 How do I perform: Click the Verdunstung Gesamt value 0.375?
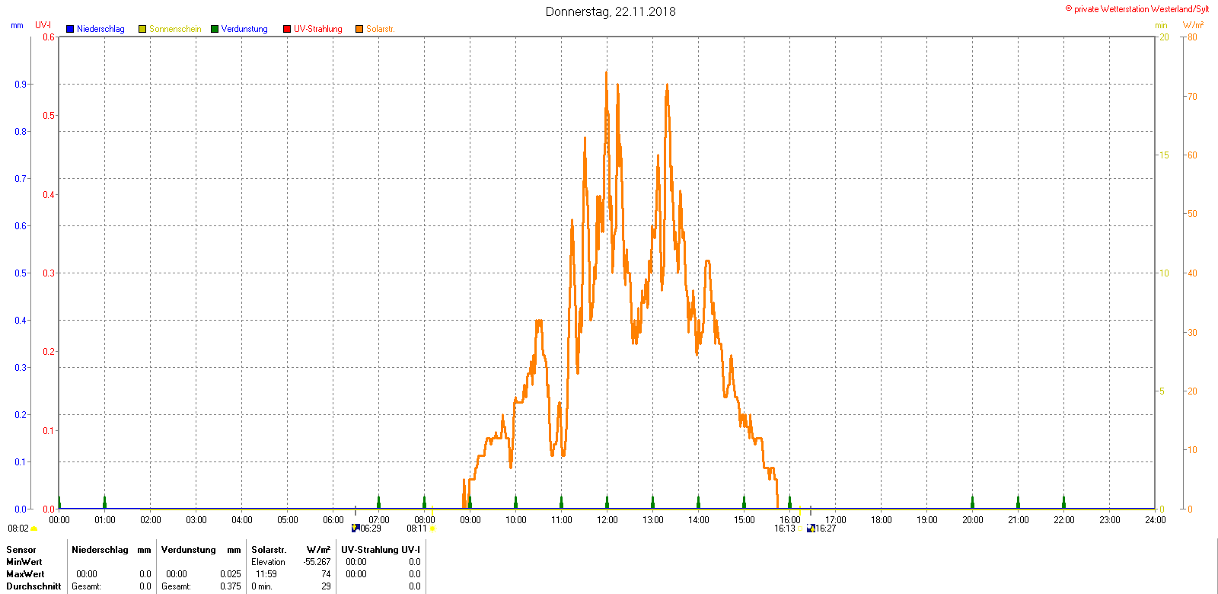231,586
